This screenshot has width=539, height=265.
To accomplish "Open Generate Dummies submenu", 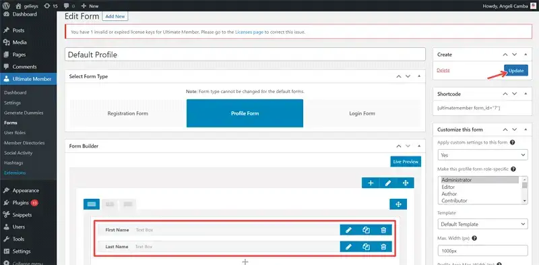I will click(24, 113).
